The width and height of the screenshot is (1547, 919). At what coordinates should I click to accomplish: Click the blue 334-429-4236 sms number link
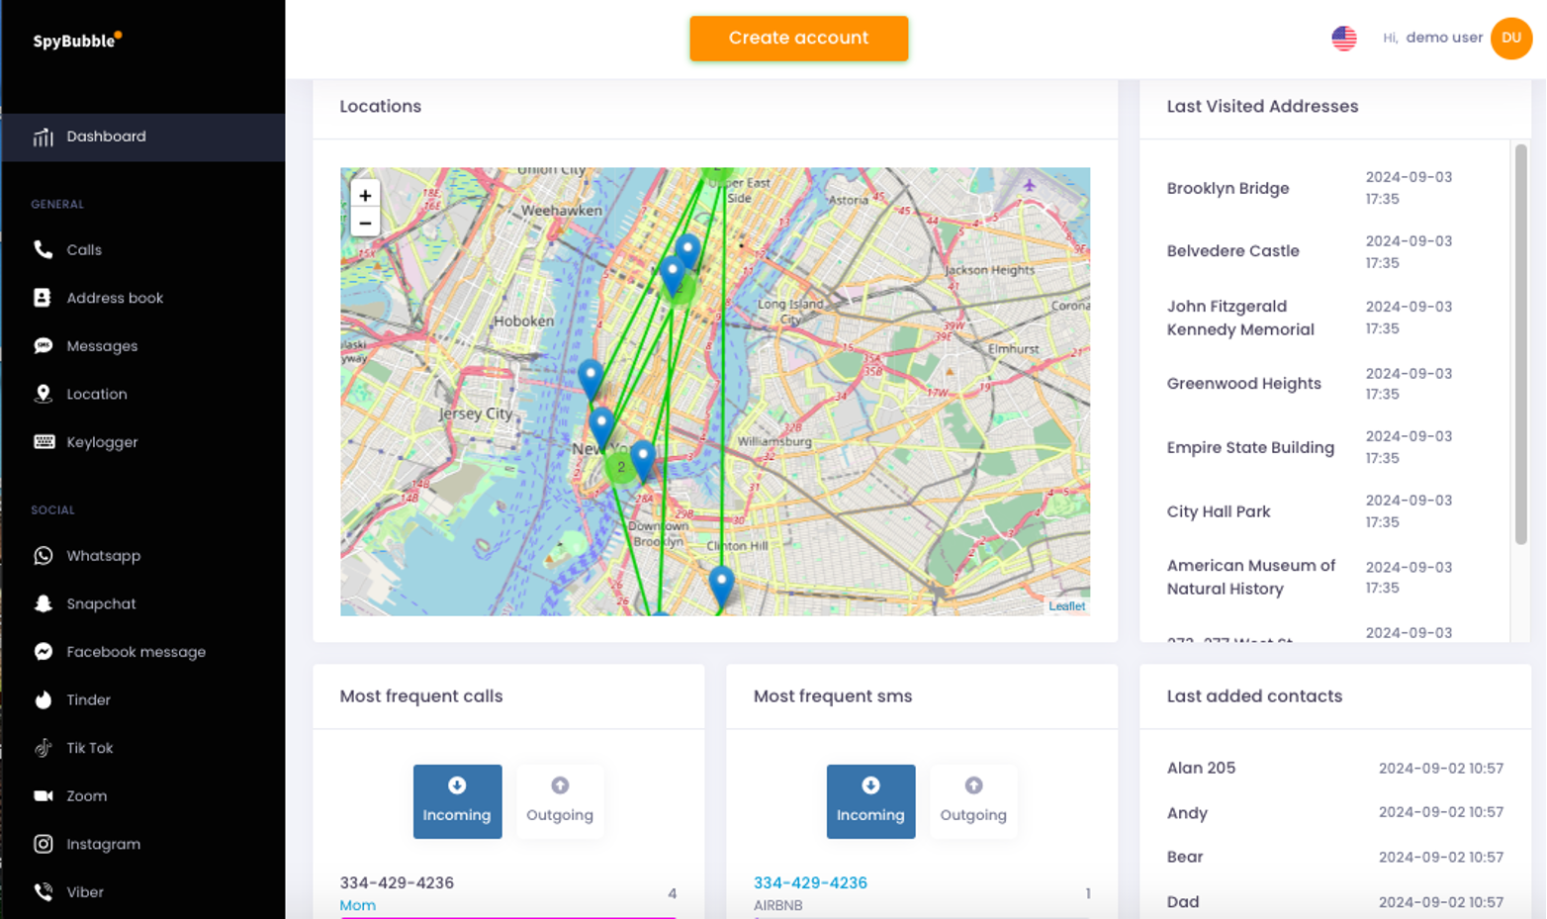click(x=810, y=882)
